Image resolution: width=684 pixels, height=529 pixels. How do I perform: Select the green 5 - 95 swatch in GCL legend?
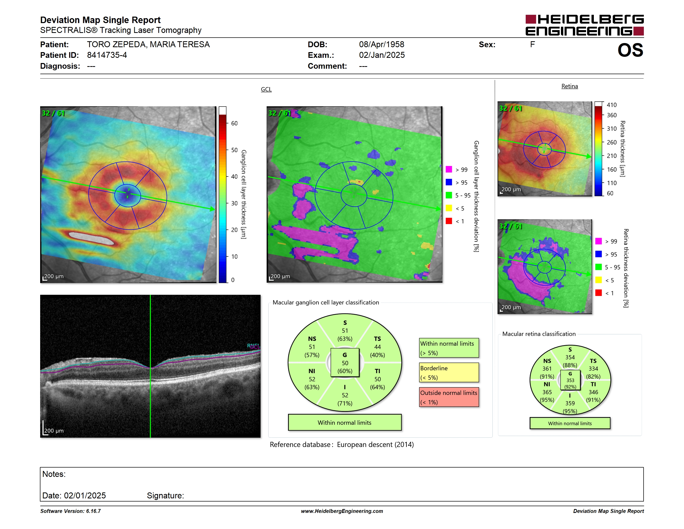point(449,195)
